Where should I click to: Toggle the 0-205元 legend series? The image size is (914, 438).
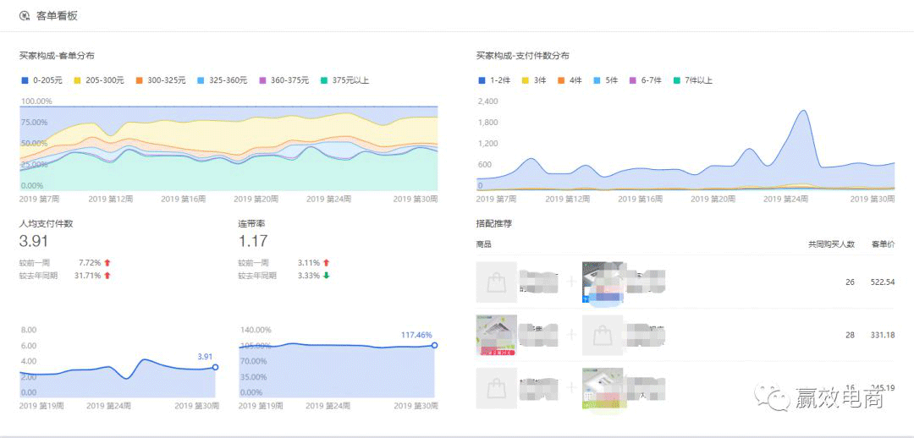pos(41,80)
